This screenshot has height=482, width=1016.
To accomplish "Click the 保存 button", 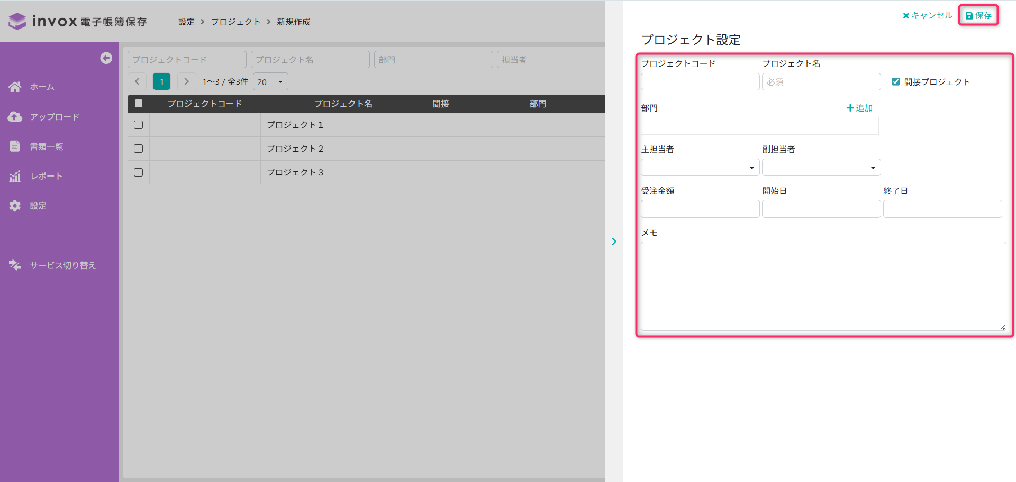I will (978, 16).
